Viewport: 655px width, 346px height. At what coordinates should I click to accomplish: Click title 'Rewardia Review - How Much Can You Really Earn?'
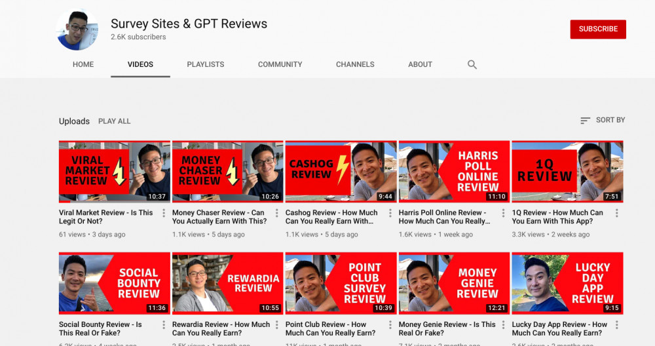click(221, 329)
